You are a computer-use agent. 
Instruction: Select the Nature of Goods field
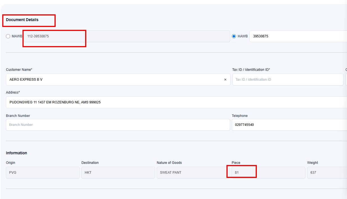pyautogui.click(x=193, y=173)
